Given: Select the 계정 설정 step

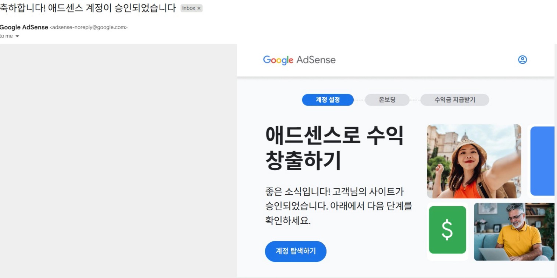Looking at the screenshot, I should tap(328, 100).
